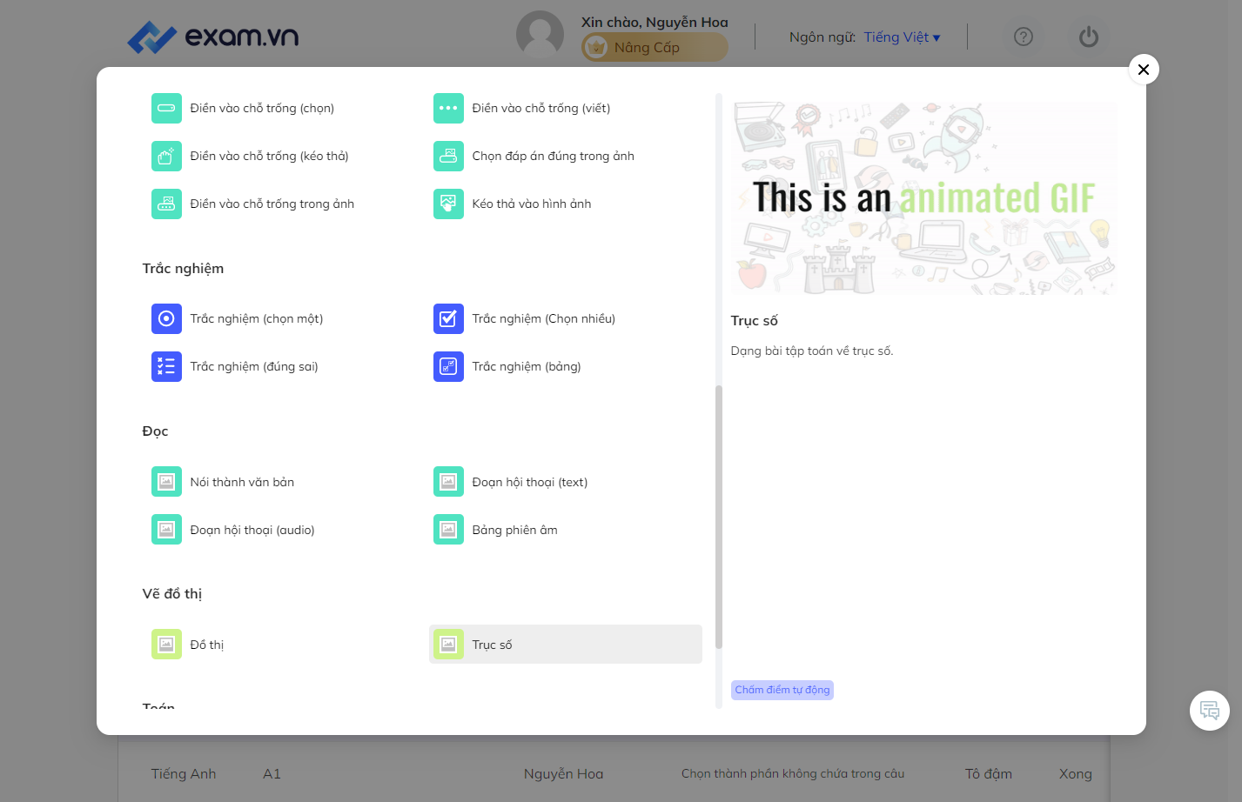Click the 'Điền vào chỗ trống (viết)' dots icon
This screenshot has height=802, width=1242.
pos(448,108)
